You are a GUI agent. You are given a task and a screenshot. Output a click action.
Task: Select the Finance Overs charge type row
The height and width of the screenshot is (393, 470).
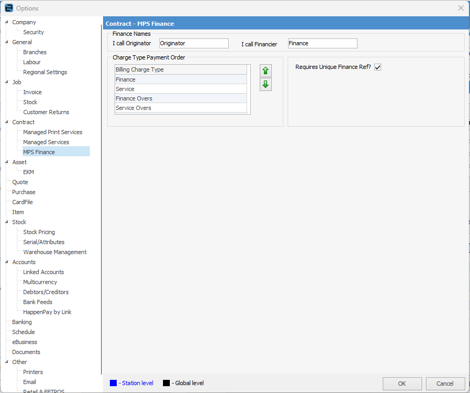pos(181,98)
